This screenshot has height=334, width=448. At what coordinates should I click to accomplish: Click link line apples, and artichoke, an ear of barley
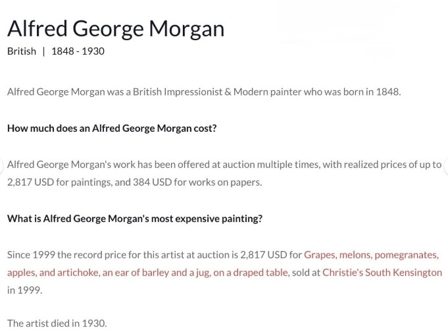tap(147, 273)
